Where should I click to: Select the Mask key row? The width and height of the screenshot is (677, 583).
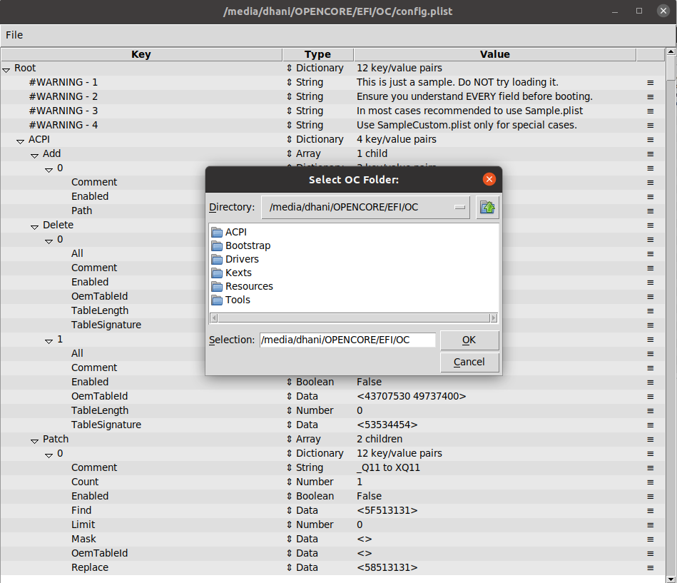click(x=83, y=539)
